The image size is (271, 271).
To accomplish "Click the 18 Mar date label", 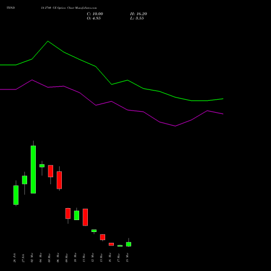I will click(x=127, y=258).
